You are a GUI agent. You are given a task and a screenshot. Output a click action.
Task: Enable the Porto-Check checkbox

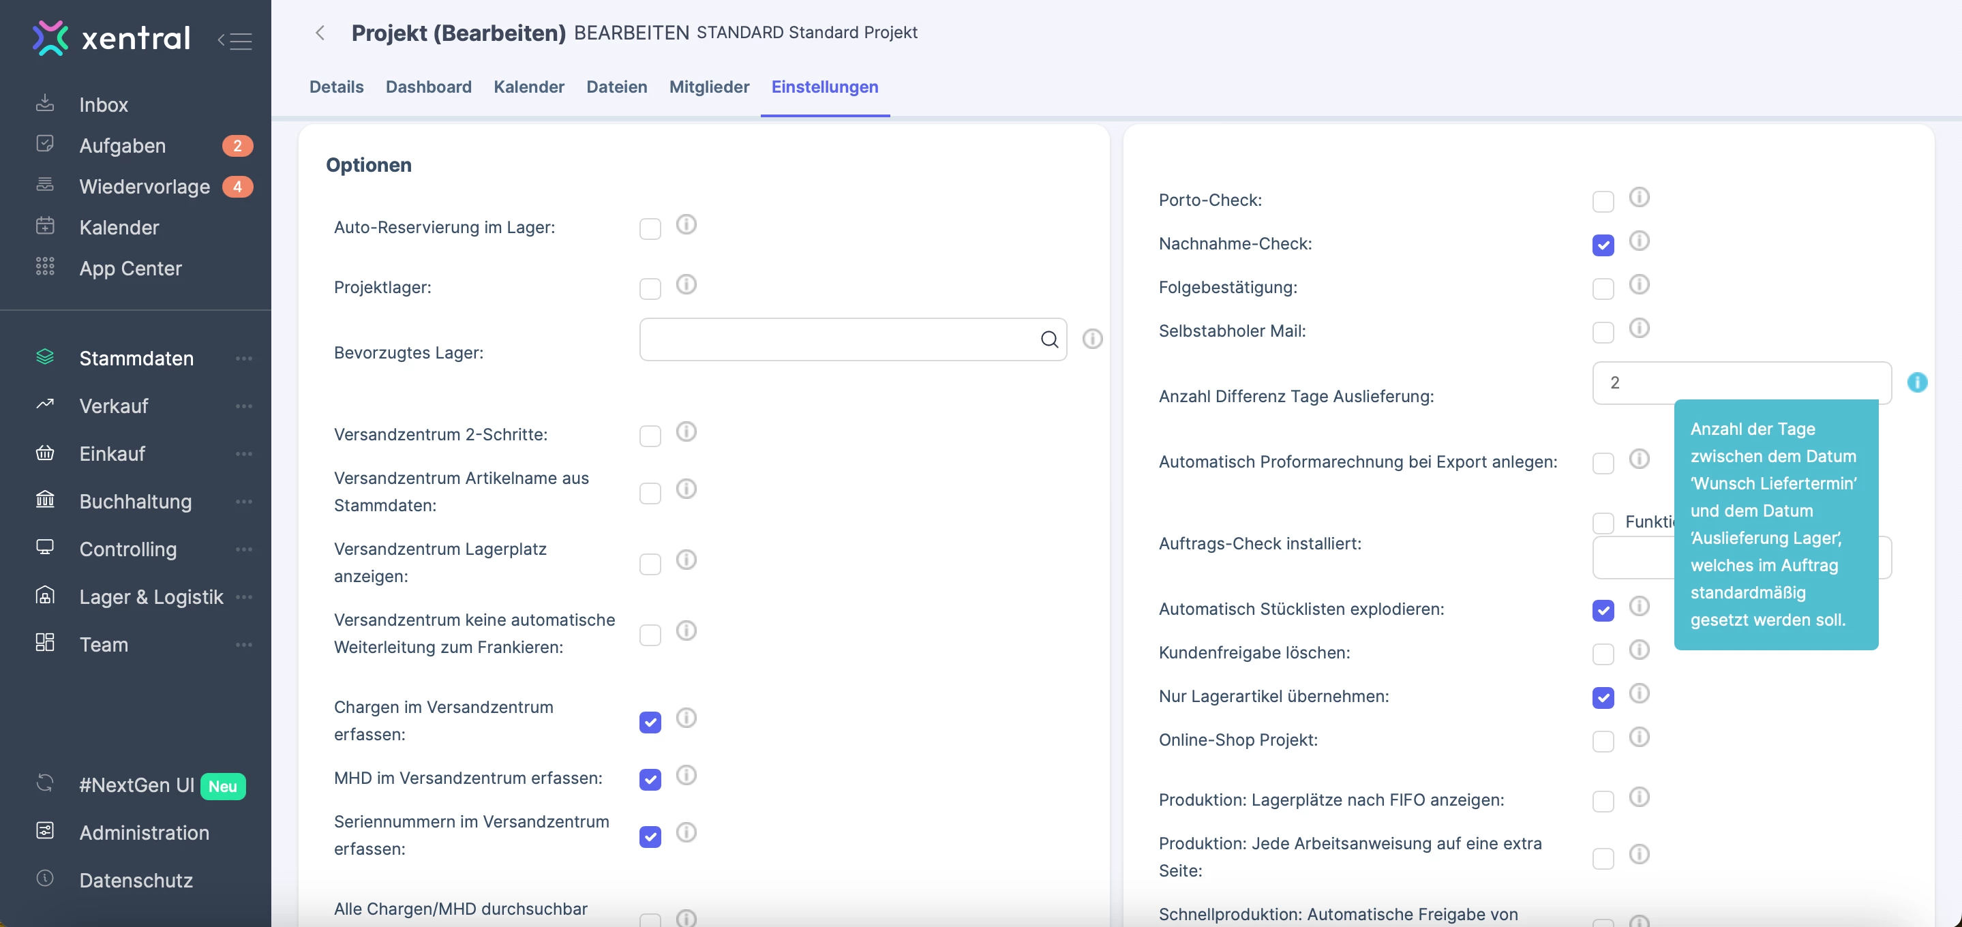tap(1603, 202)
